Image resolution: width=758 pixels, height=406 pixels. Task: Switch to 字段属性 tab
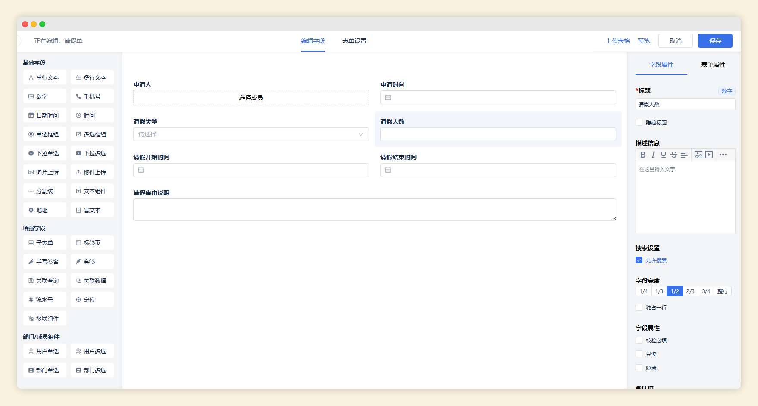(661, 65)
